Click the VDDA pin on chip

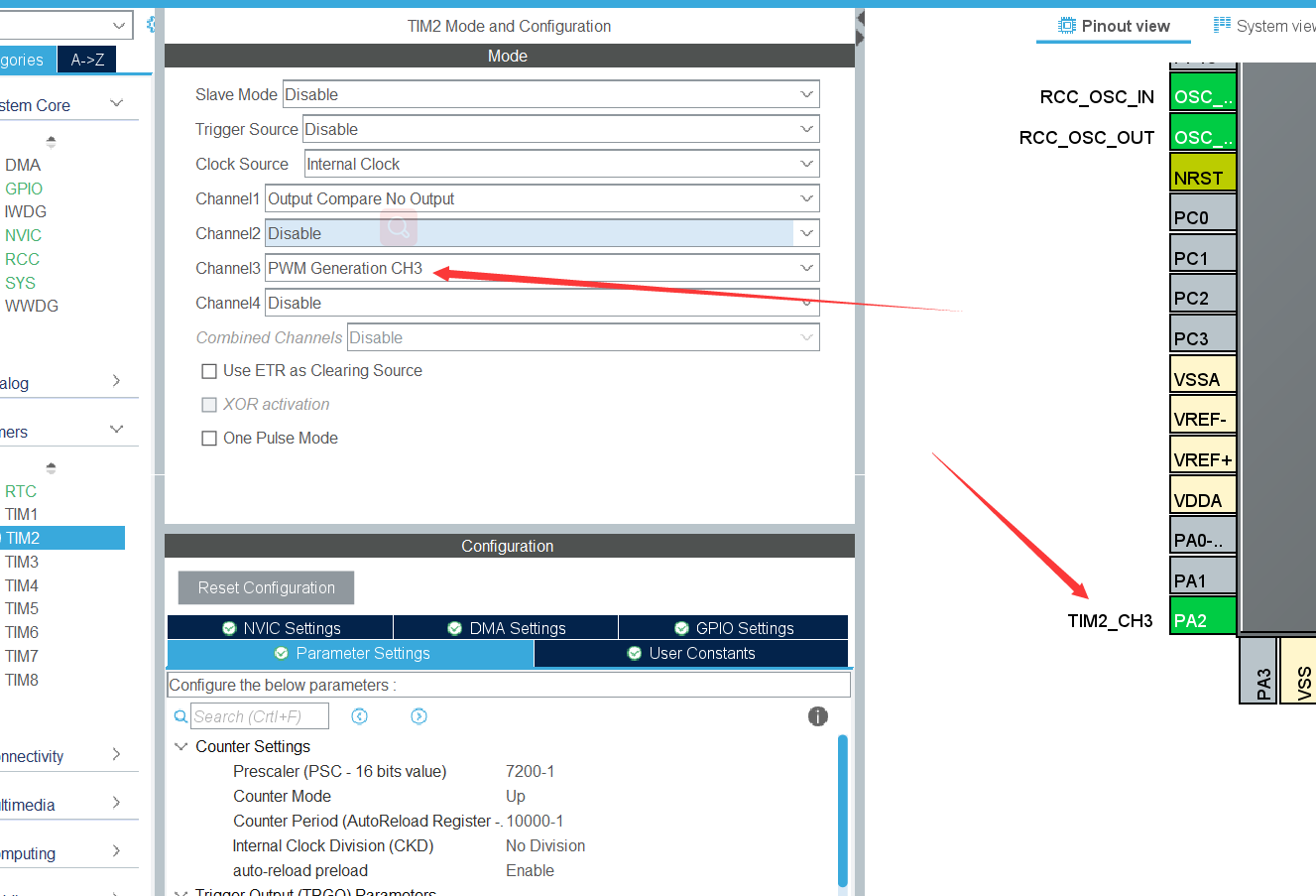tap(1203, 494)
